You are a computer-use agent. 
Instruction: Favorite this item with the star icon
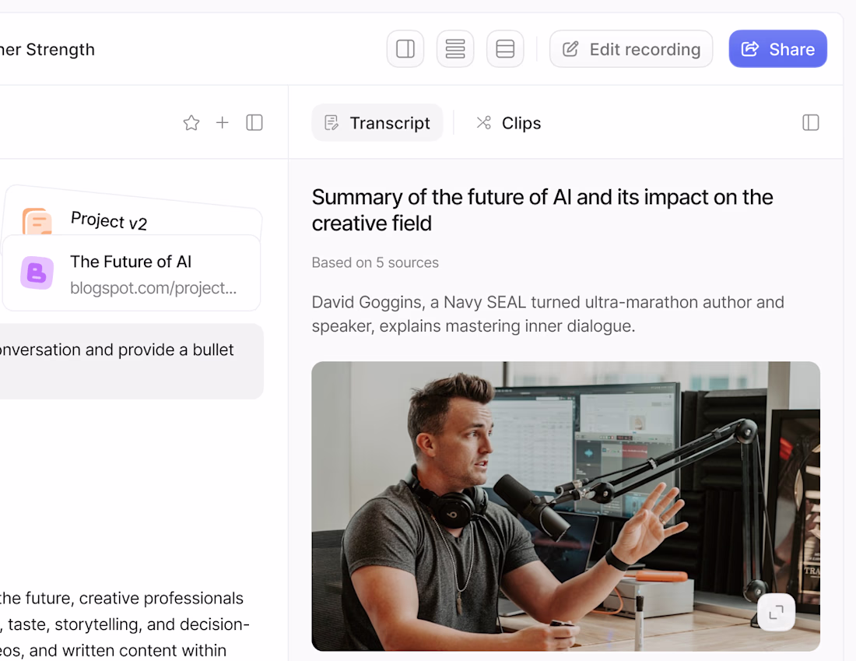[x=191, y=123]
